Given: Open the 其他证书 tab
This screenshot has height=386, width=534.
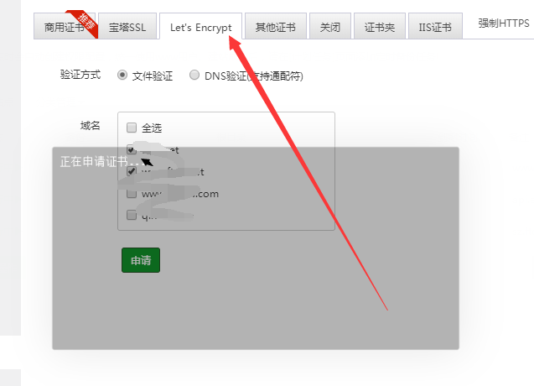Looking at the screenshot, I should pyautogui.click(x=276, y=27).
